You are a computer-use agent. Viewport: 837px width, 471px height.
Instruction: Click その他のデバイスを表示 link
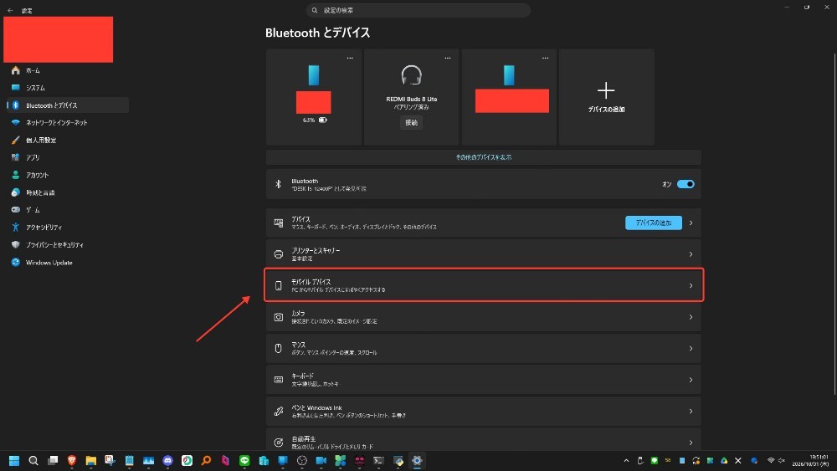[x=483, y=157]
